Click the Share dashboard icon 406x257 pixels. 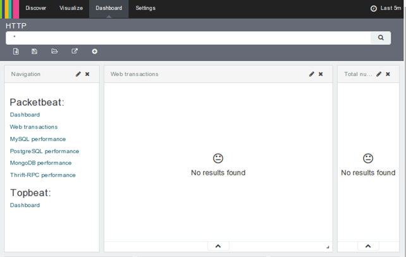(75, 51)
